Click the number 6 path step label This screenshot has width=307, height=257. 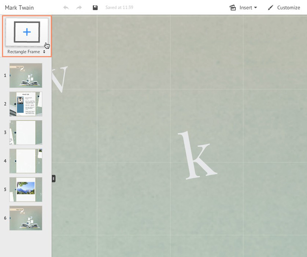click(5, 218)
